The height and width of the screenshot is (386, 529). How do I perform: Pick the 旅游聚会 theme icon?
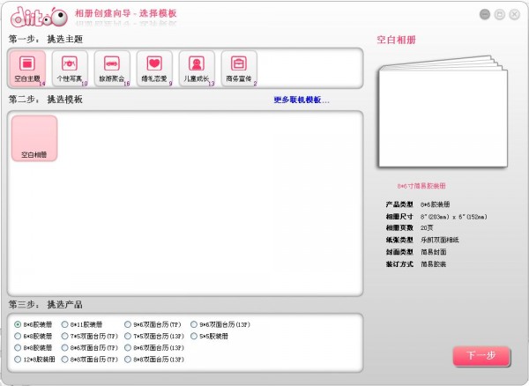[112, 64]
